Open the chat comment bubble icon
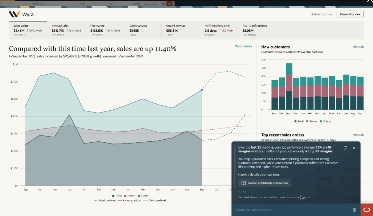Screen dimensions: 373x216 (345, 148)
